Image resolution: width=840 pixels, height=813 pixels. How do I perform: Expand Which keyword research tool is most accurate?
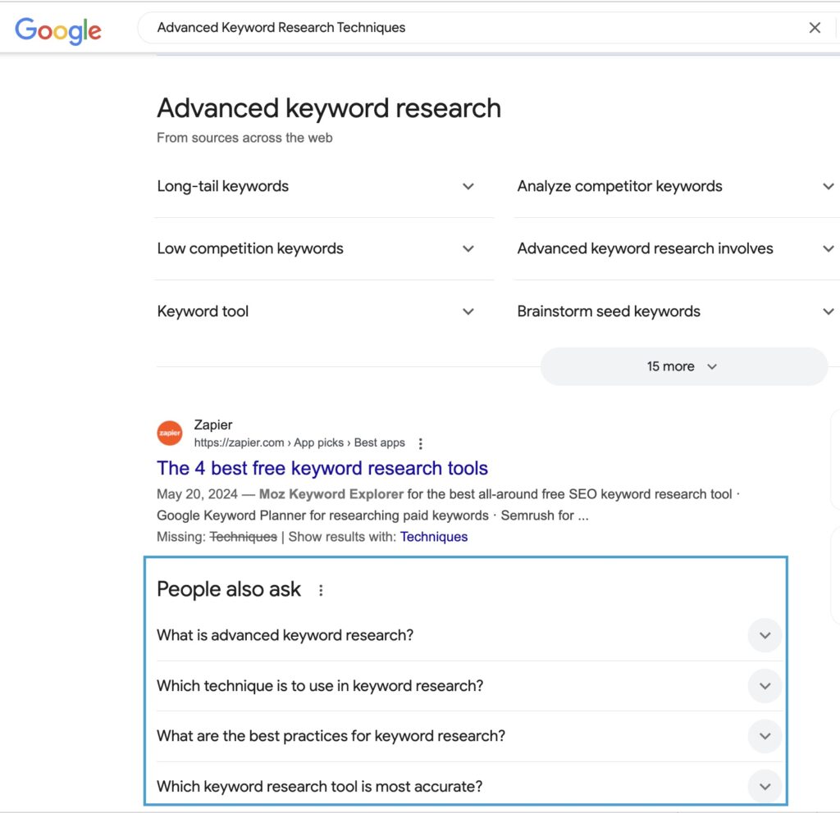pos(764,786)
